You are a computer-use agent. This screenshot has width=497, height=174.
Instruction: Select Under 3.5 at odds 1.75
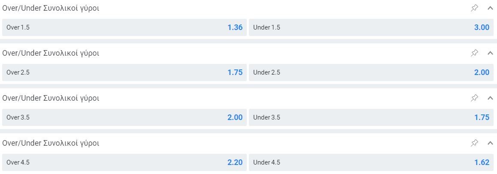371,117
